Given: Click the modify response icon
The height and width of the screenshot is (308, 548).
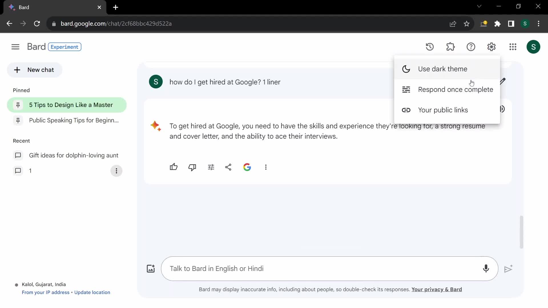Looking at the screenshot, I should click(211, 167).
